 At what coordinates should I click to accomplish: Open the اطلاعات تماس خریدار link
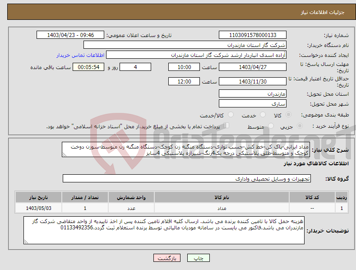point(80,55)
